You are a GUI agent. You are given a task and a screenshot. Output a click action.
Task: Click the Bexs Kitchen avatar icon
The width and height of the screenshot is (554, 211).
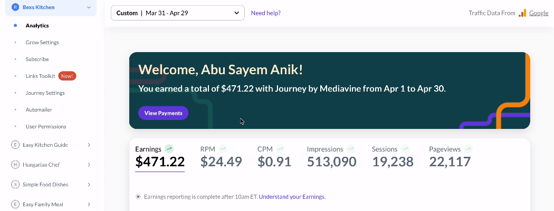15,7
